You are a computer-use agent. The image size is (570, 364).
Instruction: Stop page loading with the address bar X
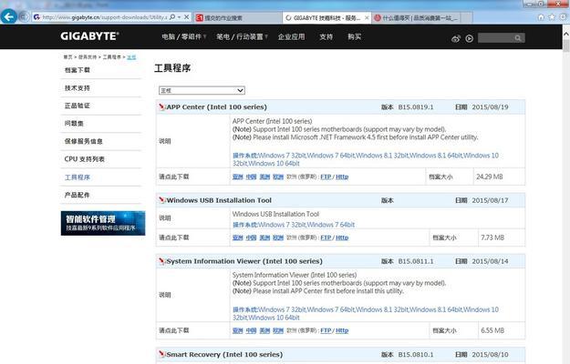pos(186,17)
